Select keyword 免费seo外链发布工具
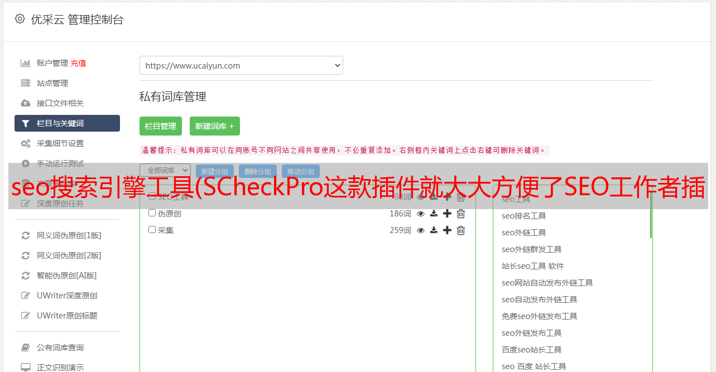Viewport: 716px width, 372px height. pyautogui.click(x=539, y=316)
